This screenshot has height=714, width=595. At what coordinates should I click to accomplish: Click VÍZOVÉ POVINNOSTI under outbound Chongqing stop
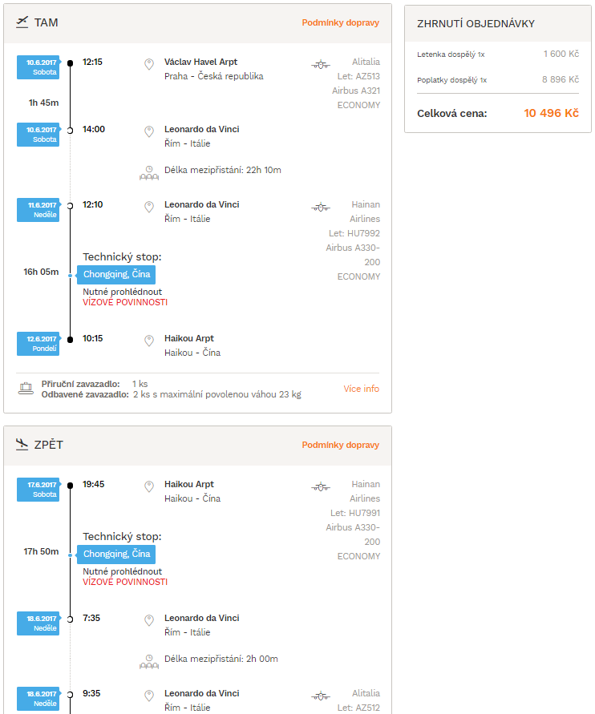pos(125,302)
